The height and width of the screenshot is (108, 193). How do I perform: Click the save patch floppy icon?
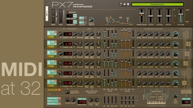pos(128,4)
